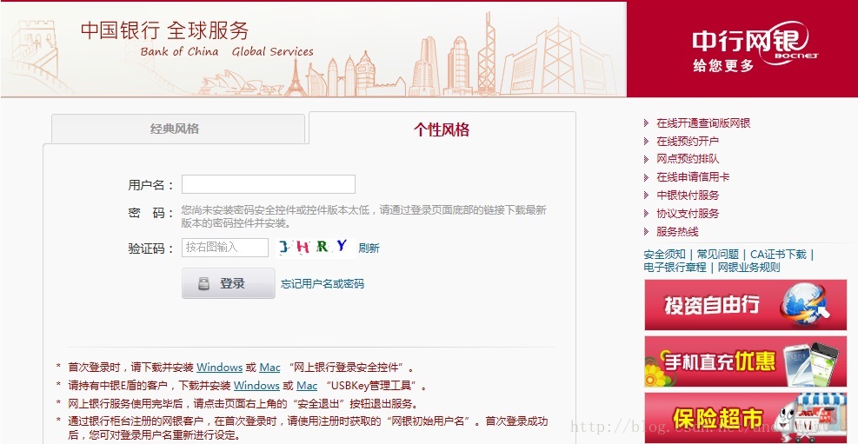Click the lock icon on 登录 button
858x444 pixels.
click(x=203, y=283)
